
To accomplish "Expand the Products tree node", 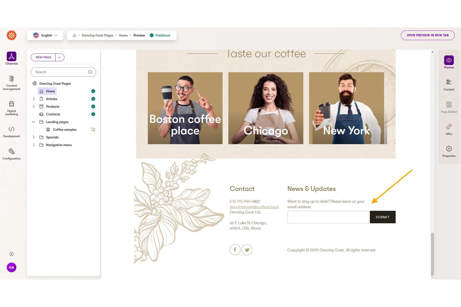I will [34, 107].
